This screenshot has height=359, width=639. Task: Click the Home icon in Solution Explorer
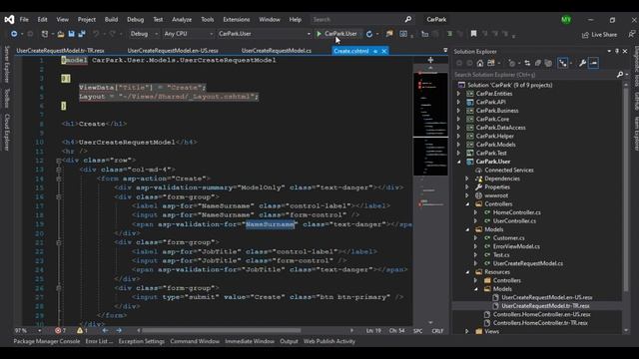click(x=480, y=63)
